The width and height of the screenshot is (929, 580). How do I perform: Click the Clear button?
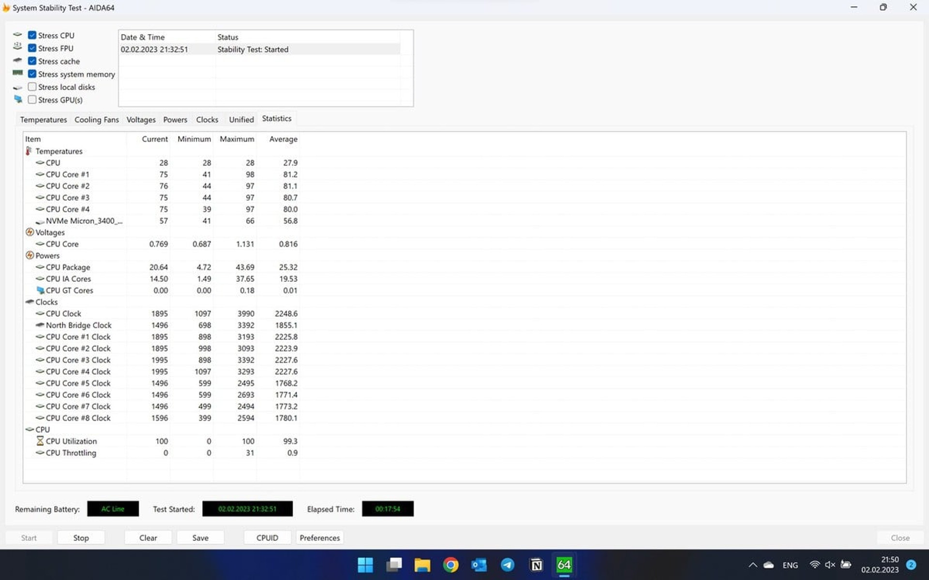pos(148,537)
